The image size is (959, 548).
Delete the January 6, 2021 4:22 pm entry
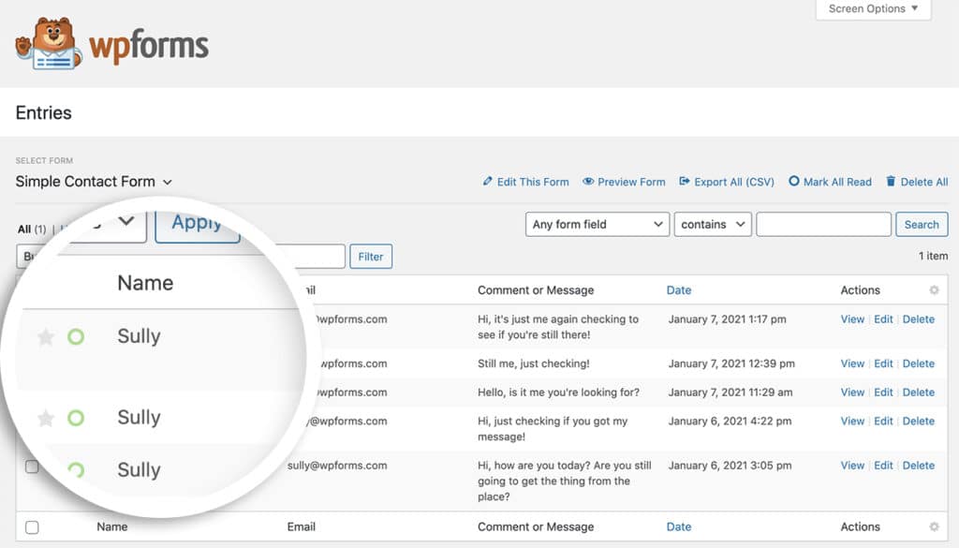coord(919,421)
